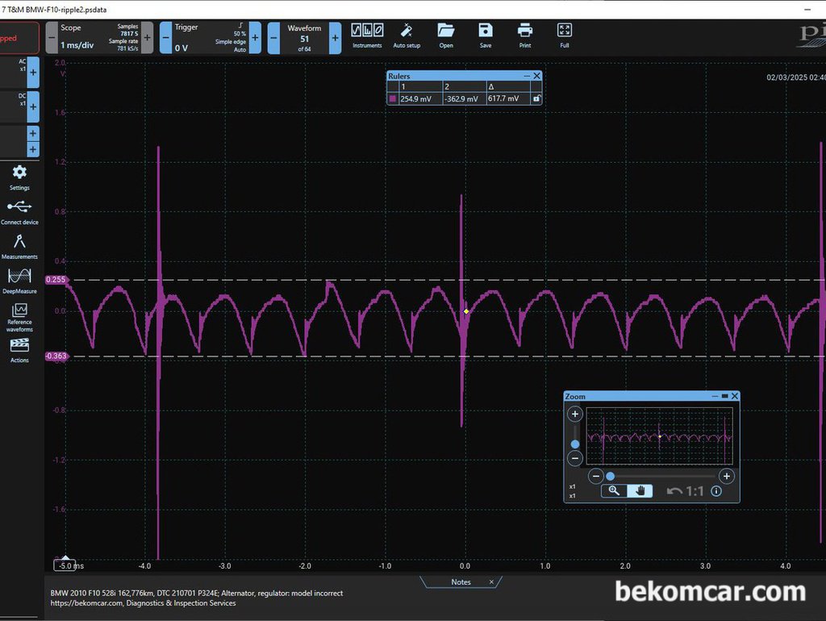Open Reference waveforms
This screenshot has height=621, width=826.
19,318
